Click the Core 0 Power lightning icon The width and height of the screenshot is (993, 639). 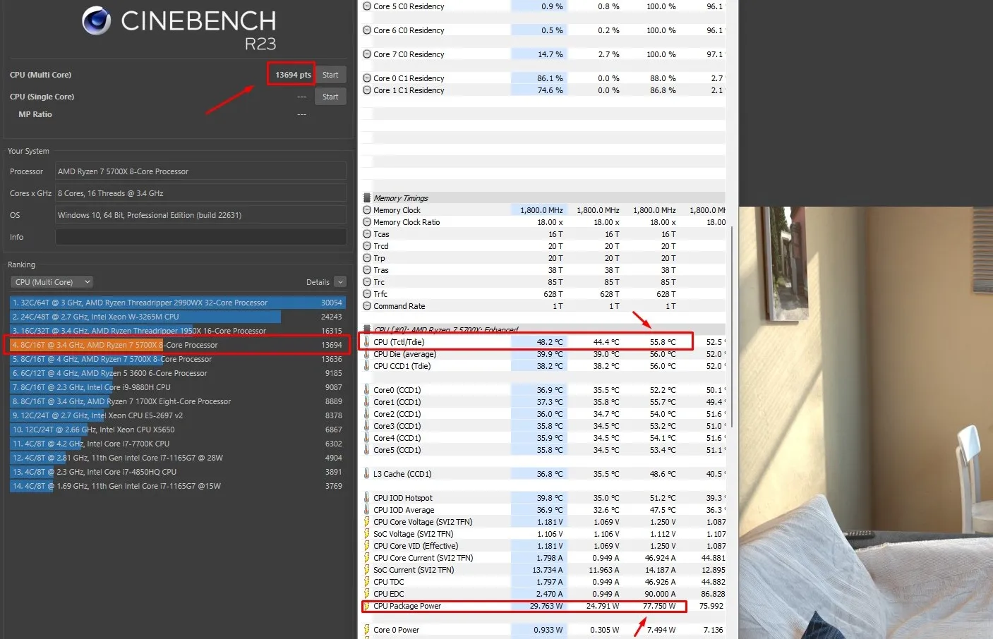click(x=367, y=630)
